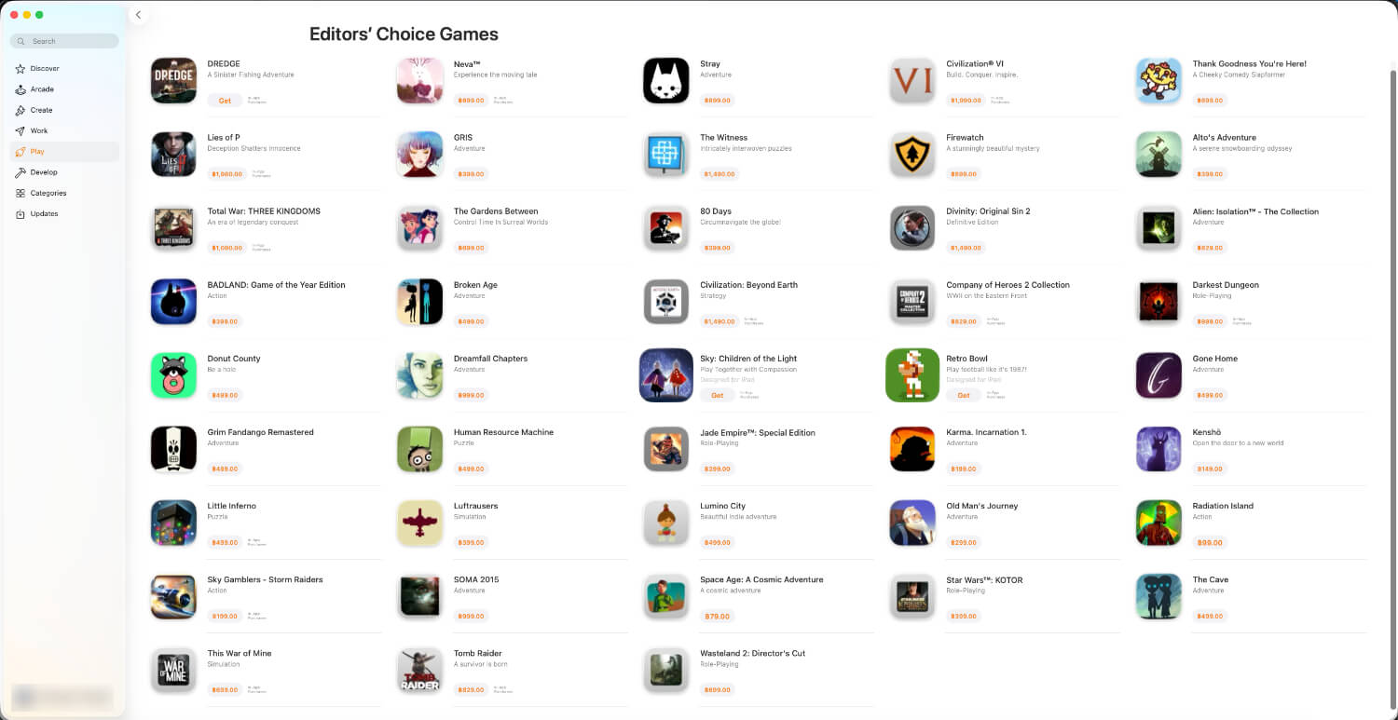Screen dimensions: 1398x720
Task: Get the DREDGE game
Action: (x=225, y=101)
